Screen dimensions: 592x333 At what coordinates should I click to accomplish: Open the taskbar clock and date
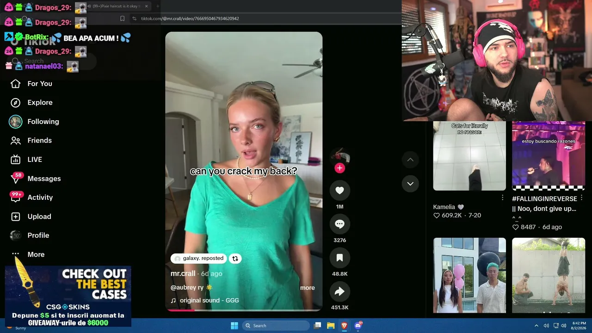[x=579, y=326]
